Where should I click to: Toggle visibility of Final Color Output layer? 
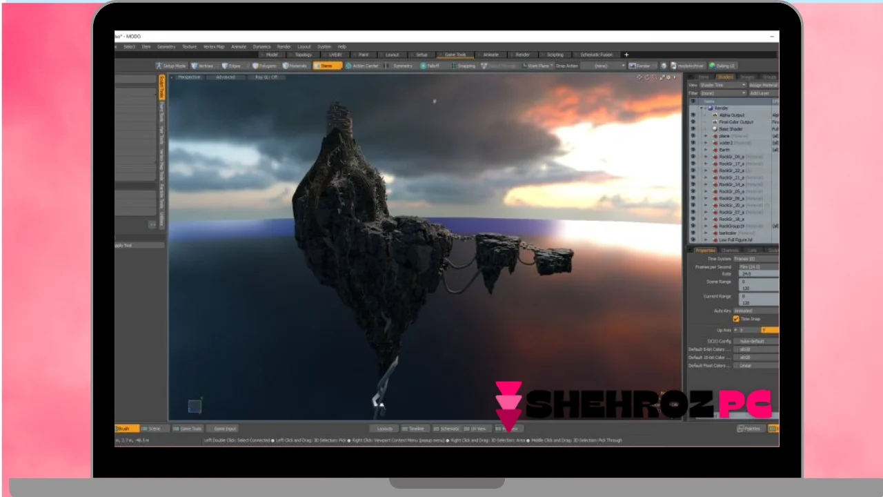tap(693, 122)
